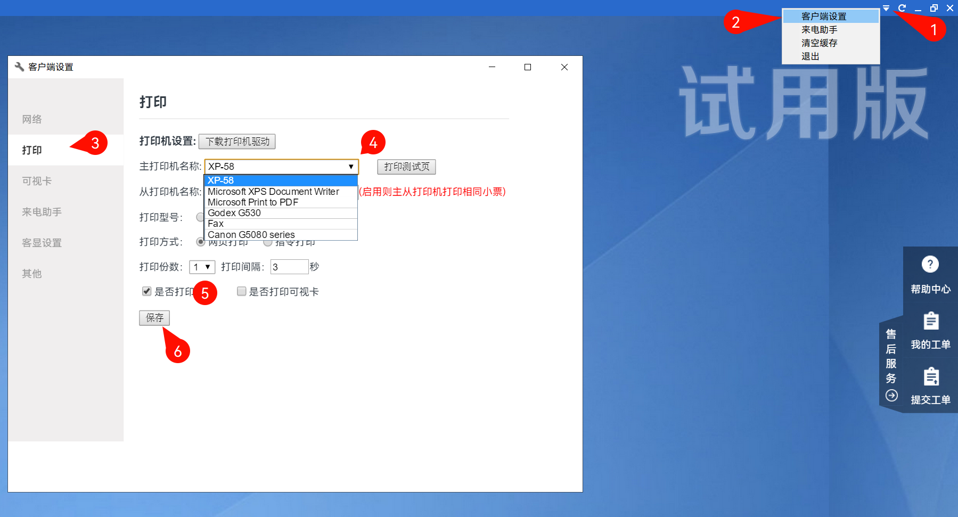Choose Canon G5080 series printer
This screenshot has height=517, width=958.
[x=281, y=235]
